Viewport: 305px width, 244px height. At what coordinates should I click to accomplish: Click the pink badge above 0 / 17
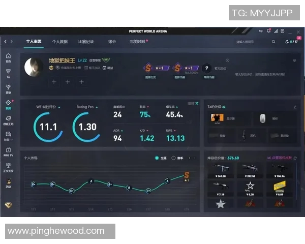pyautogui.click(x=299, y=38)
